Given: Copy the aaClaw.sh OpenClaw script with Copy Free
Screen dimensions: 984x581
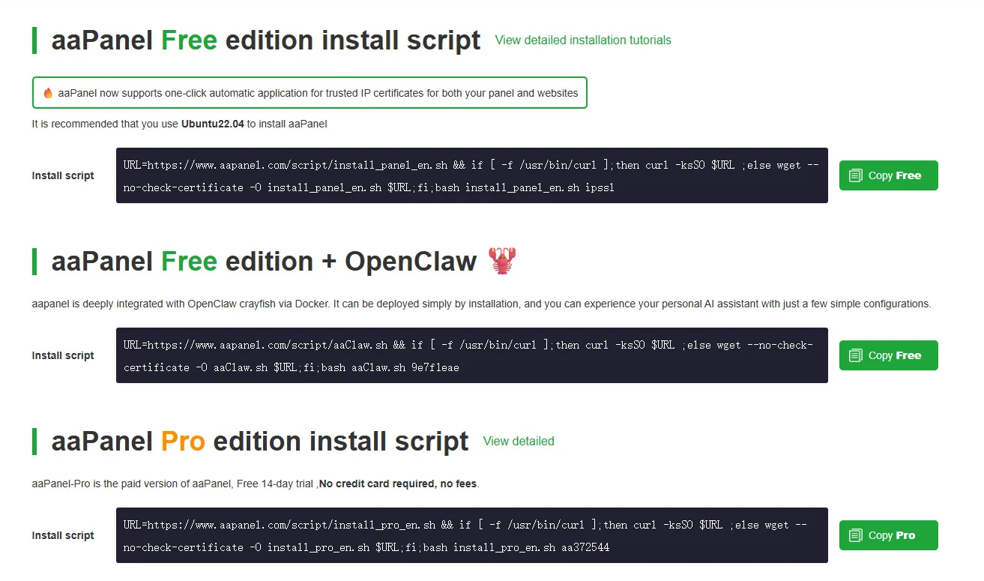Looking at the screenshot, I should pos(888,355).
